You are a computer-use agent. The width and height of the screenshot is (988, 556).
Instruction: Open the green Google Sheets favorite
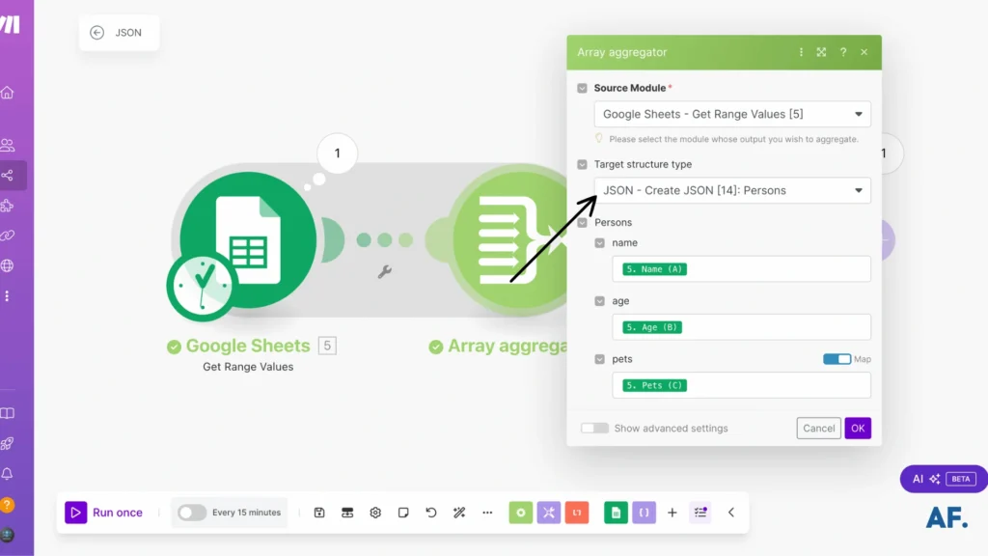[x=617, y=513]
